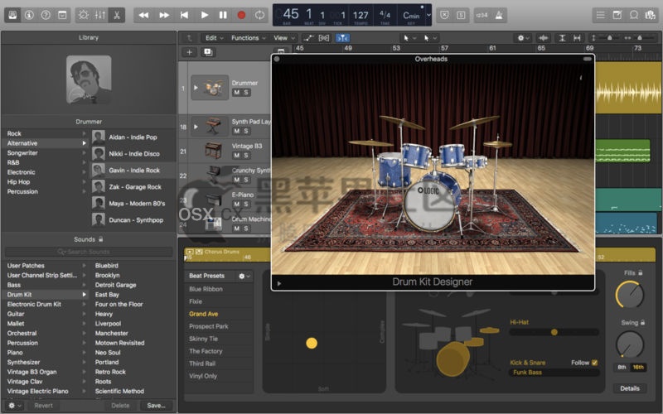
Task: Click the Vintage B3 organ track icon
Action: click(x=213, y=151)
